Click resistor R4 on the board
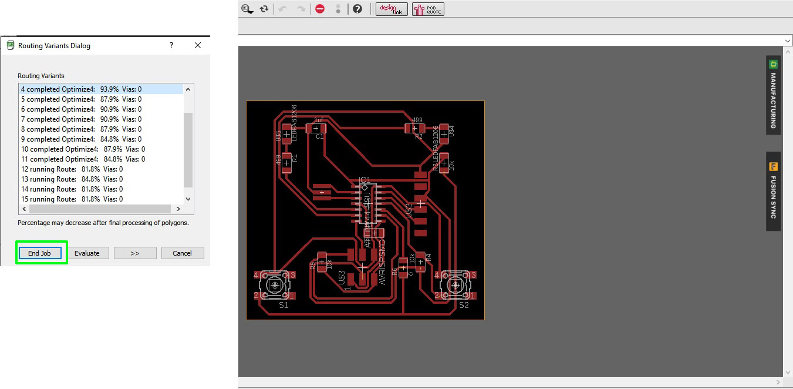Viewport: 793px width, 389px height. tap(421, 263)
